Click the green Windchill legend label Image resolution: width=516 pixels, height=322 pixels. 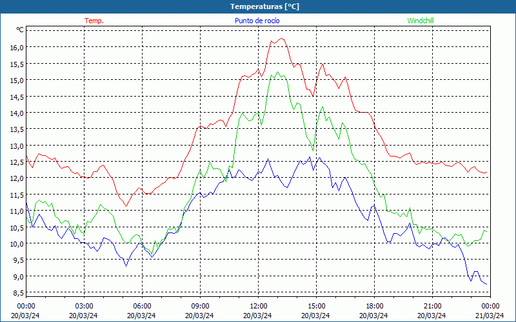[421, 21]
